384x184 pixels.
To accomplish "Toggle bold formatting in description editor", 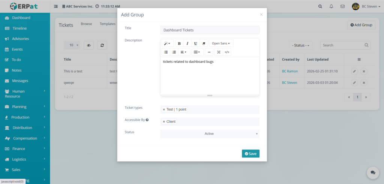I will [x=179, y=43].
